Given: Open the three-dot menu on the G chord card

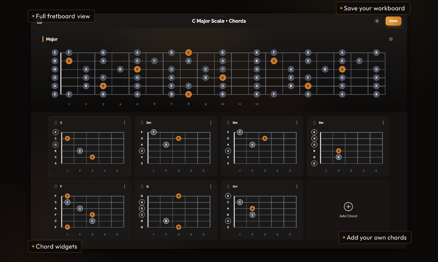Looking at the screenshot, I should point(211,187).
